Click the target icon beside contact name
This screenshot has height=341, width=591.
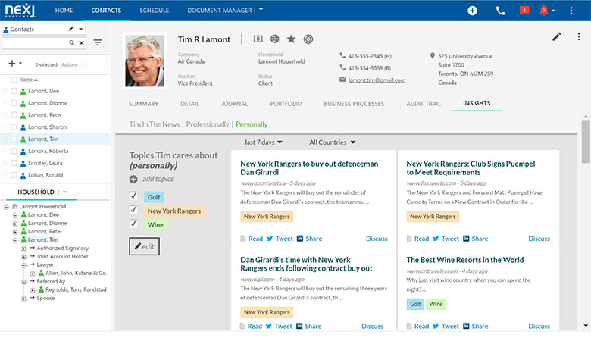coord(308,39)
